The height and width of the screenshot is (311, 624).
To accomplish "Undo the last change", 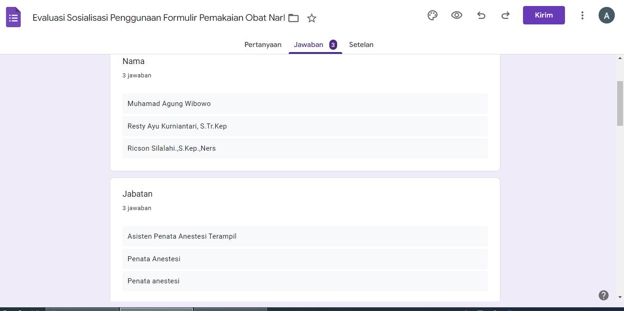I will tap(481, 15).
